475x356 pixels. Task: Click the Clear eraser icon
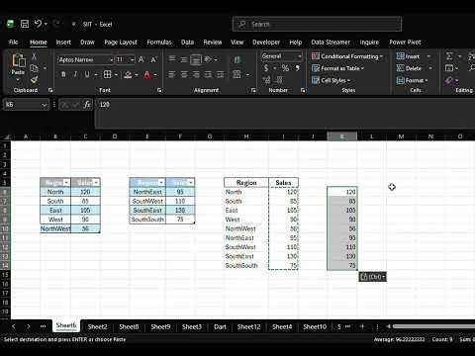(x=448, y=80)
